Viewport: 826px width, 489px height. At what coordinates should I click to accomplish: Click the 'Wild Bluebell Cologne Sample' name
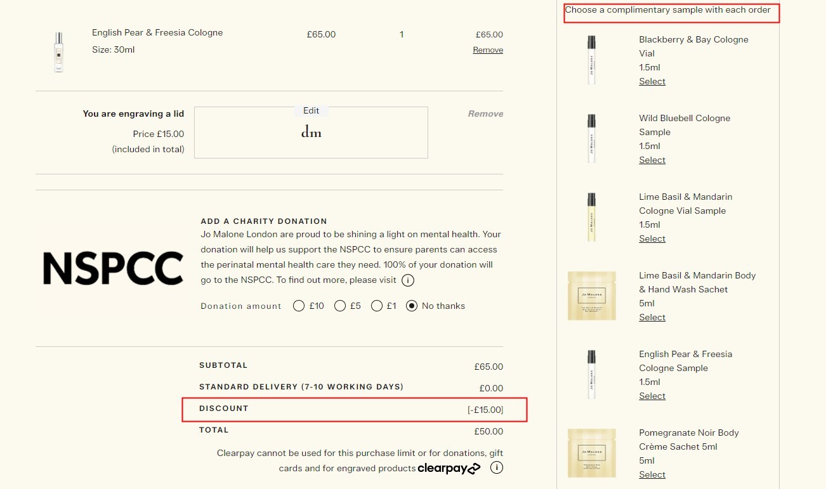685,125
